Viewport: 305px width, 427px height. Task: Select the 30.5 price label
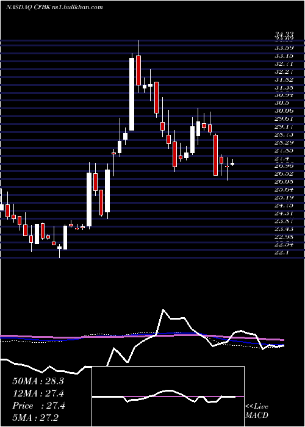282,103
